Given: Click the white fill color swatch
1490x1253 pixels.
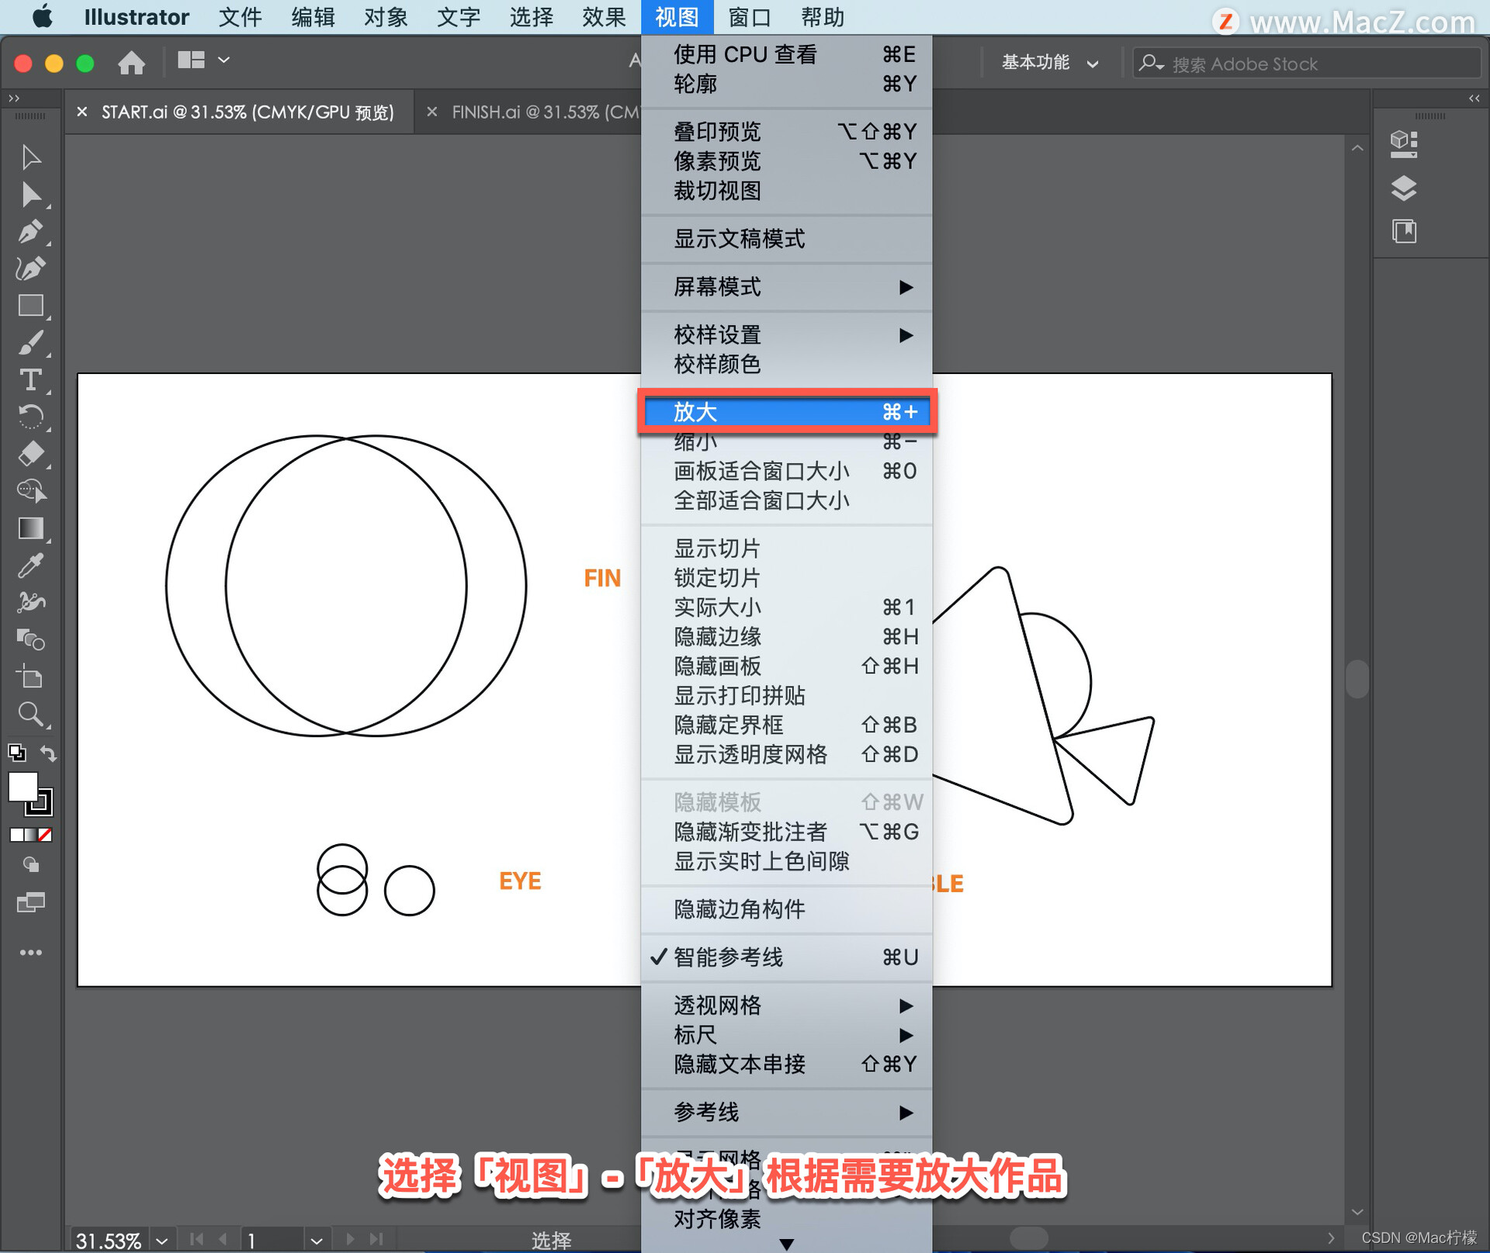Looking at the screenshot, I should tap(23, 787).
